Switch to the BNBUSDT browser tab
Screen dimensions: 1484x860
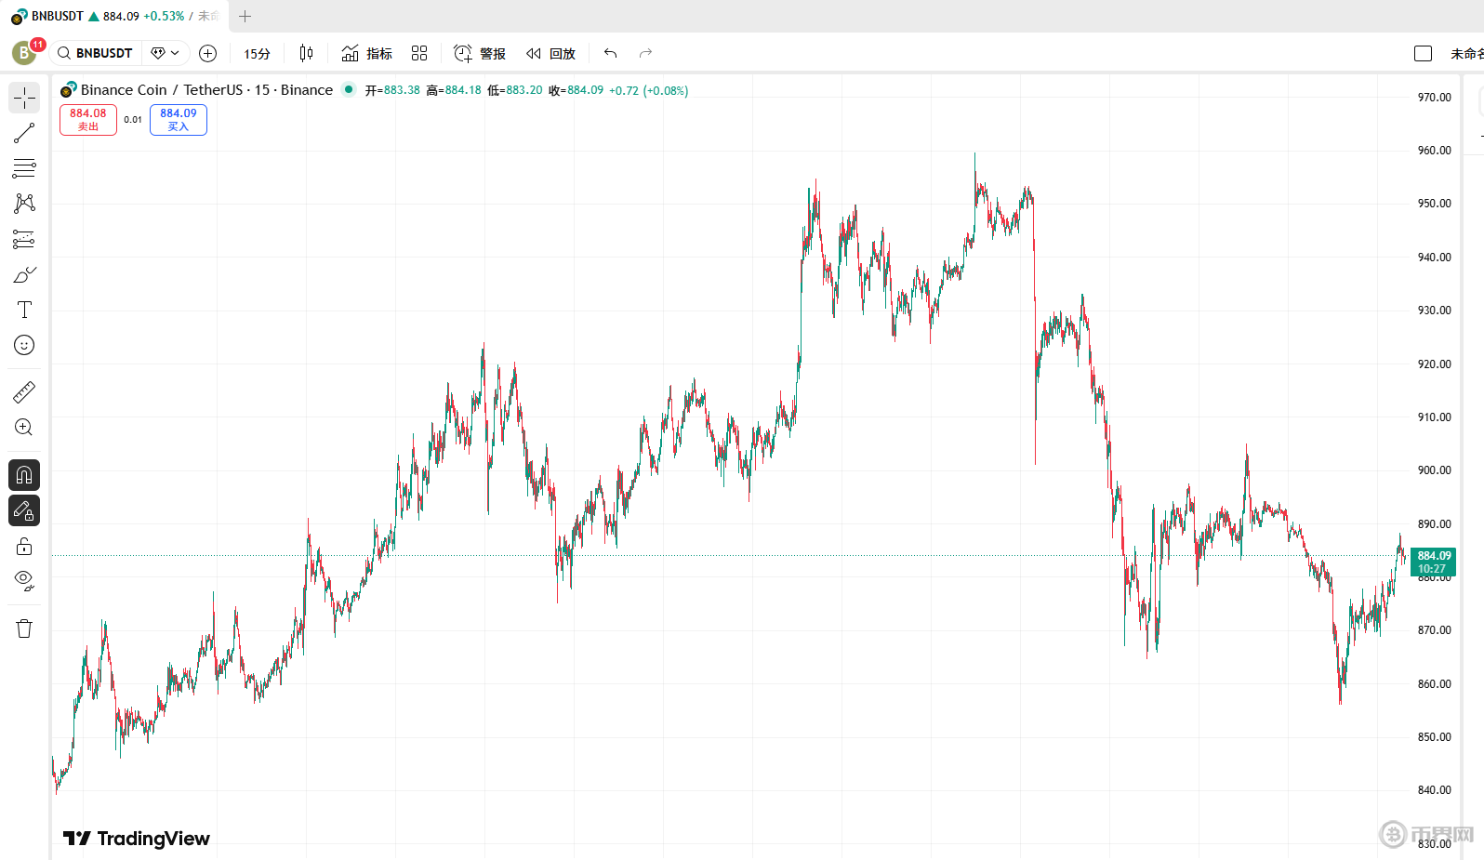click(112, 16)
